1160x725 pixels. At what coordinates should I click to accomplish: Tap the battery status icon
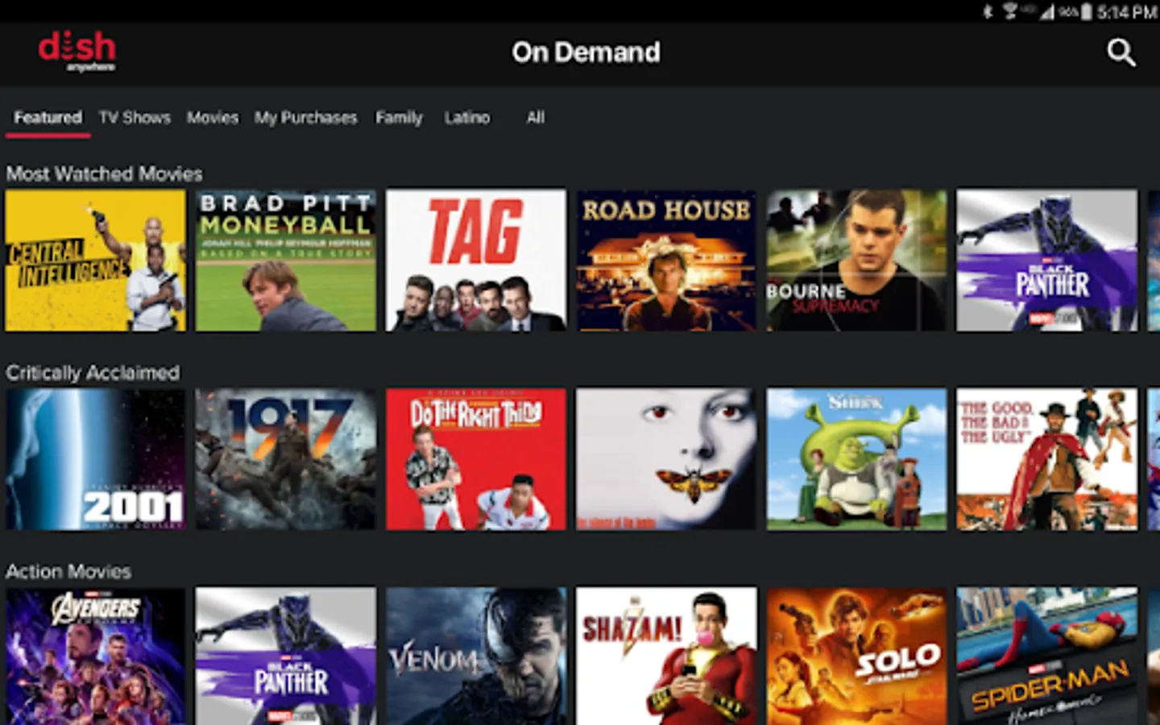1086,11
